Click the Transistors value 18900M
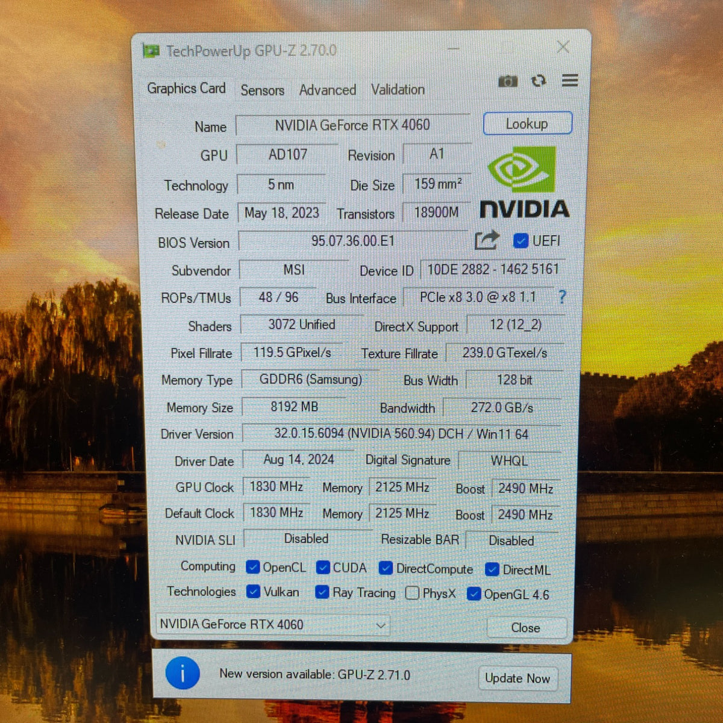The image size is (723, 723). [437, 213]
